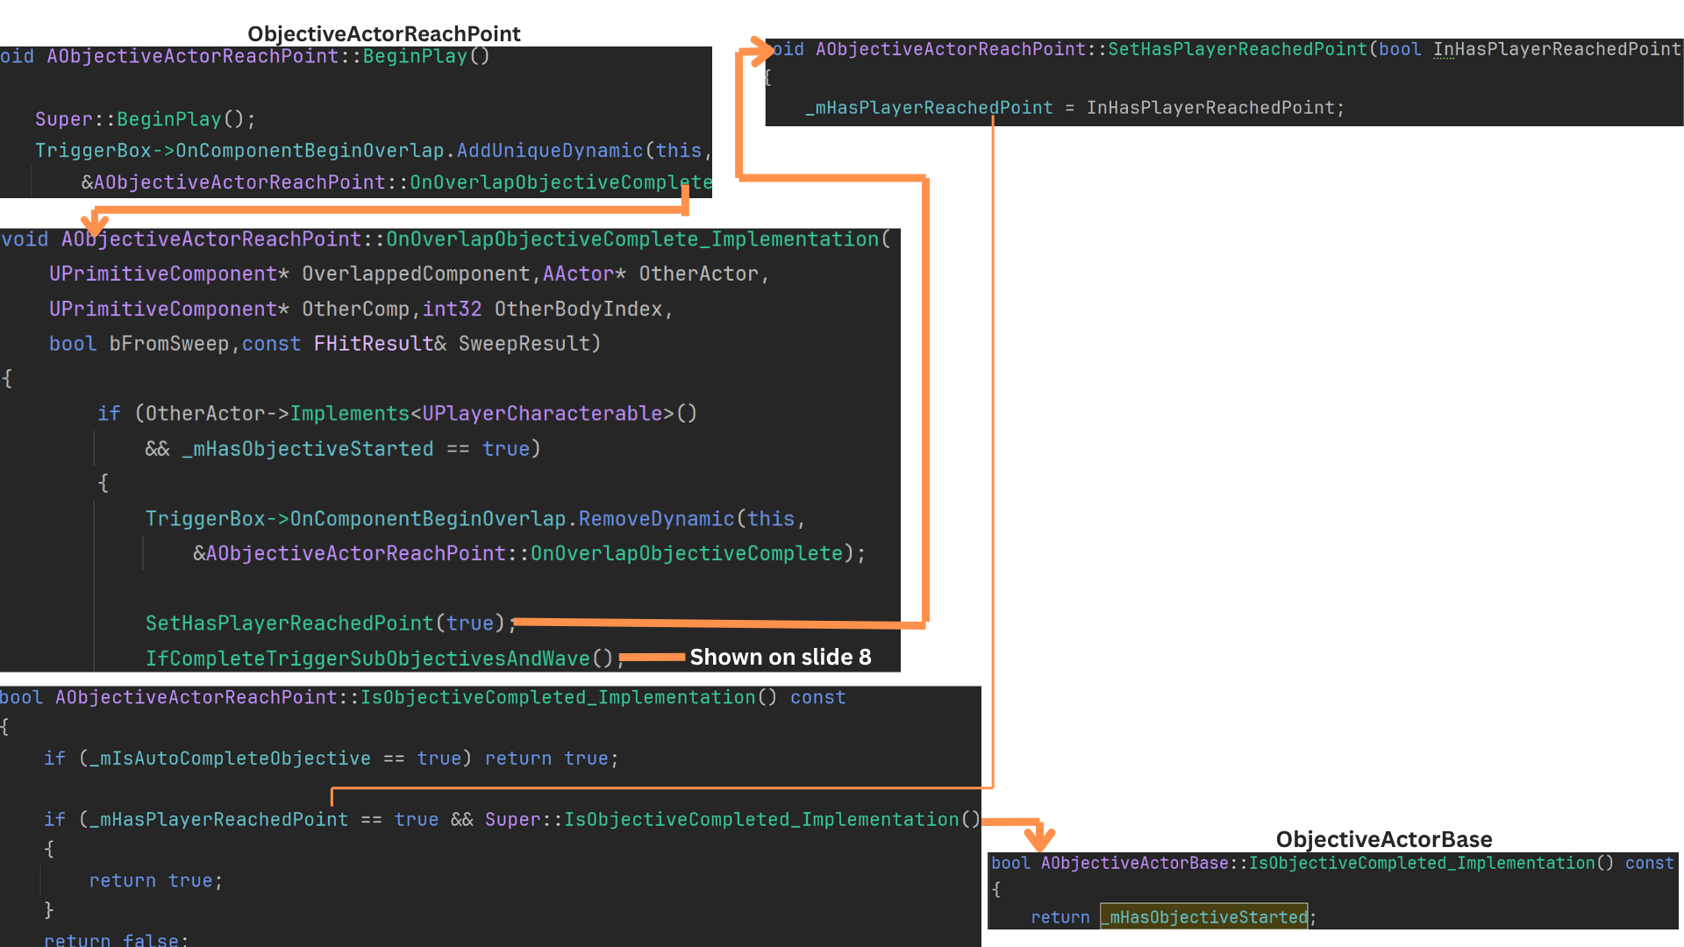Click the ObjectiveActorReachPoint heading text
Viewport: 1684px width, 947px height.
point(383,33)
